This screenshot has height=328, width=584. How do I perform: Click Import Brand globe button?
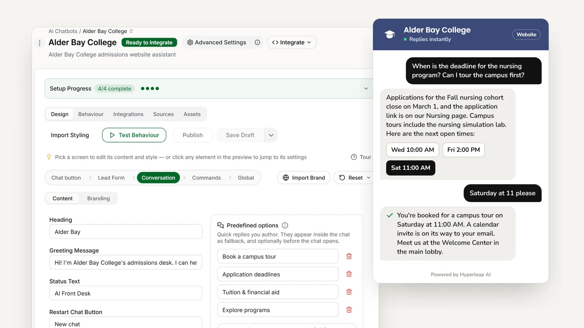tap(304, 178)
